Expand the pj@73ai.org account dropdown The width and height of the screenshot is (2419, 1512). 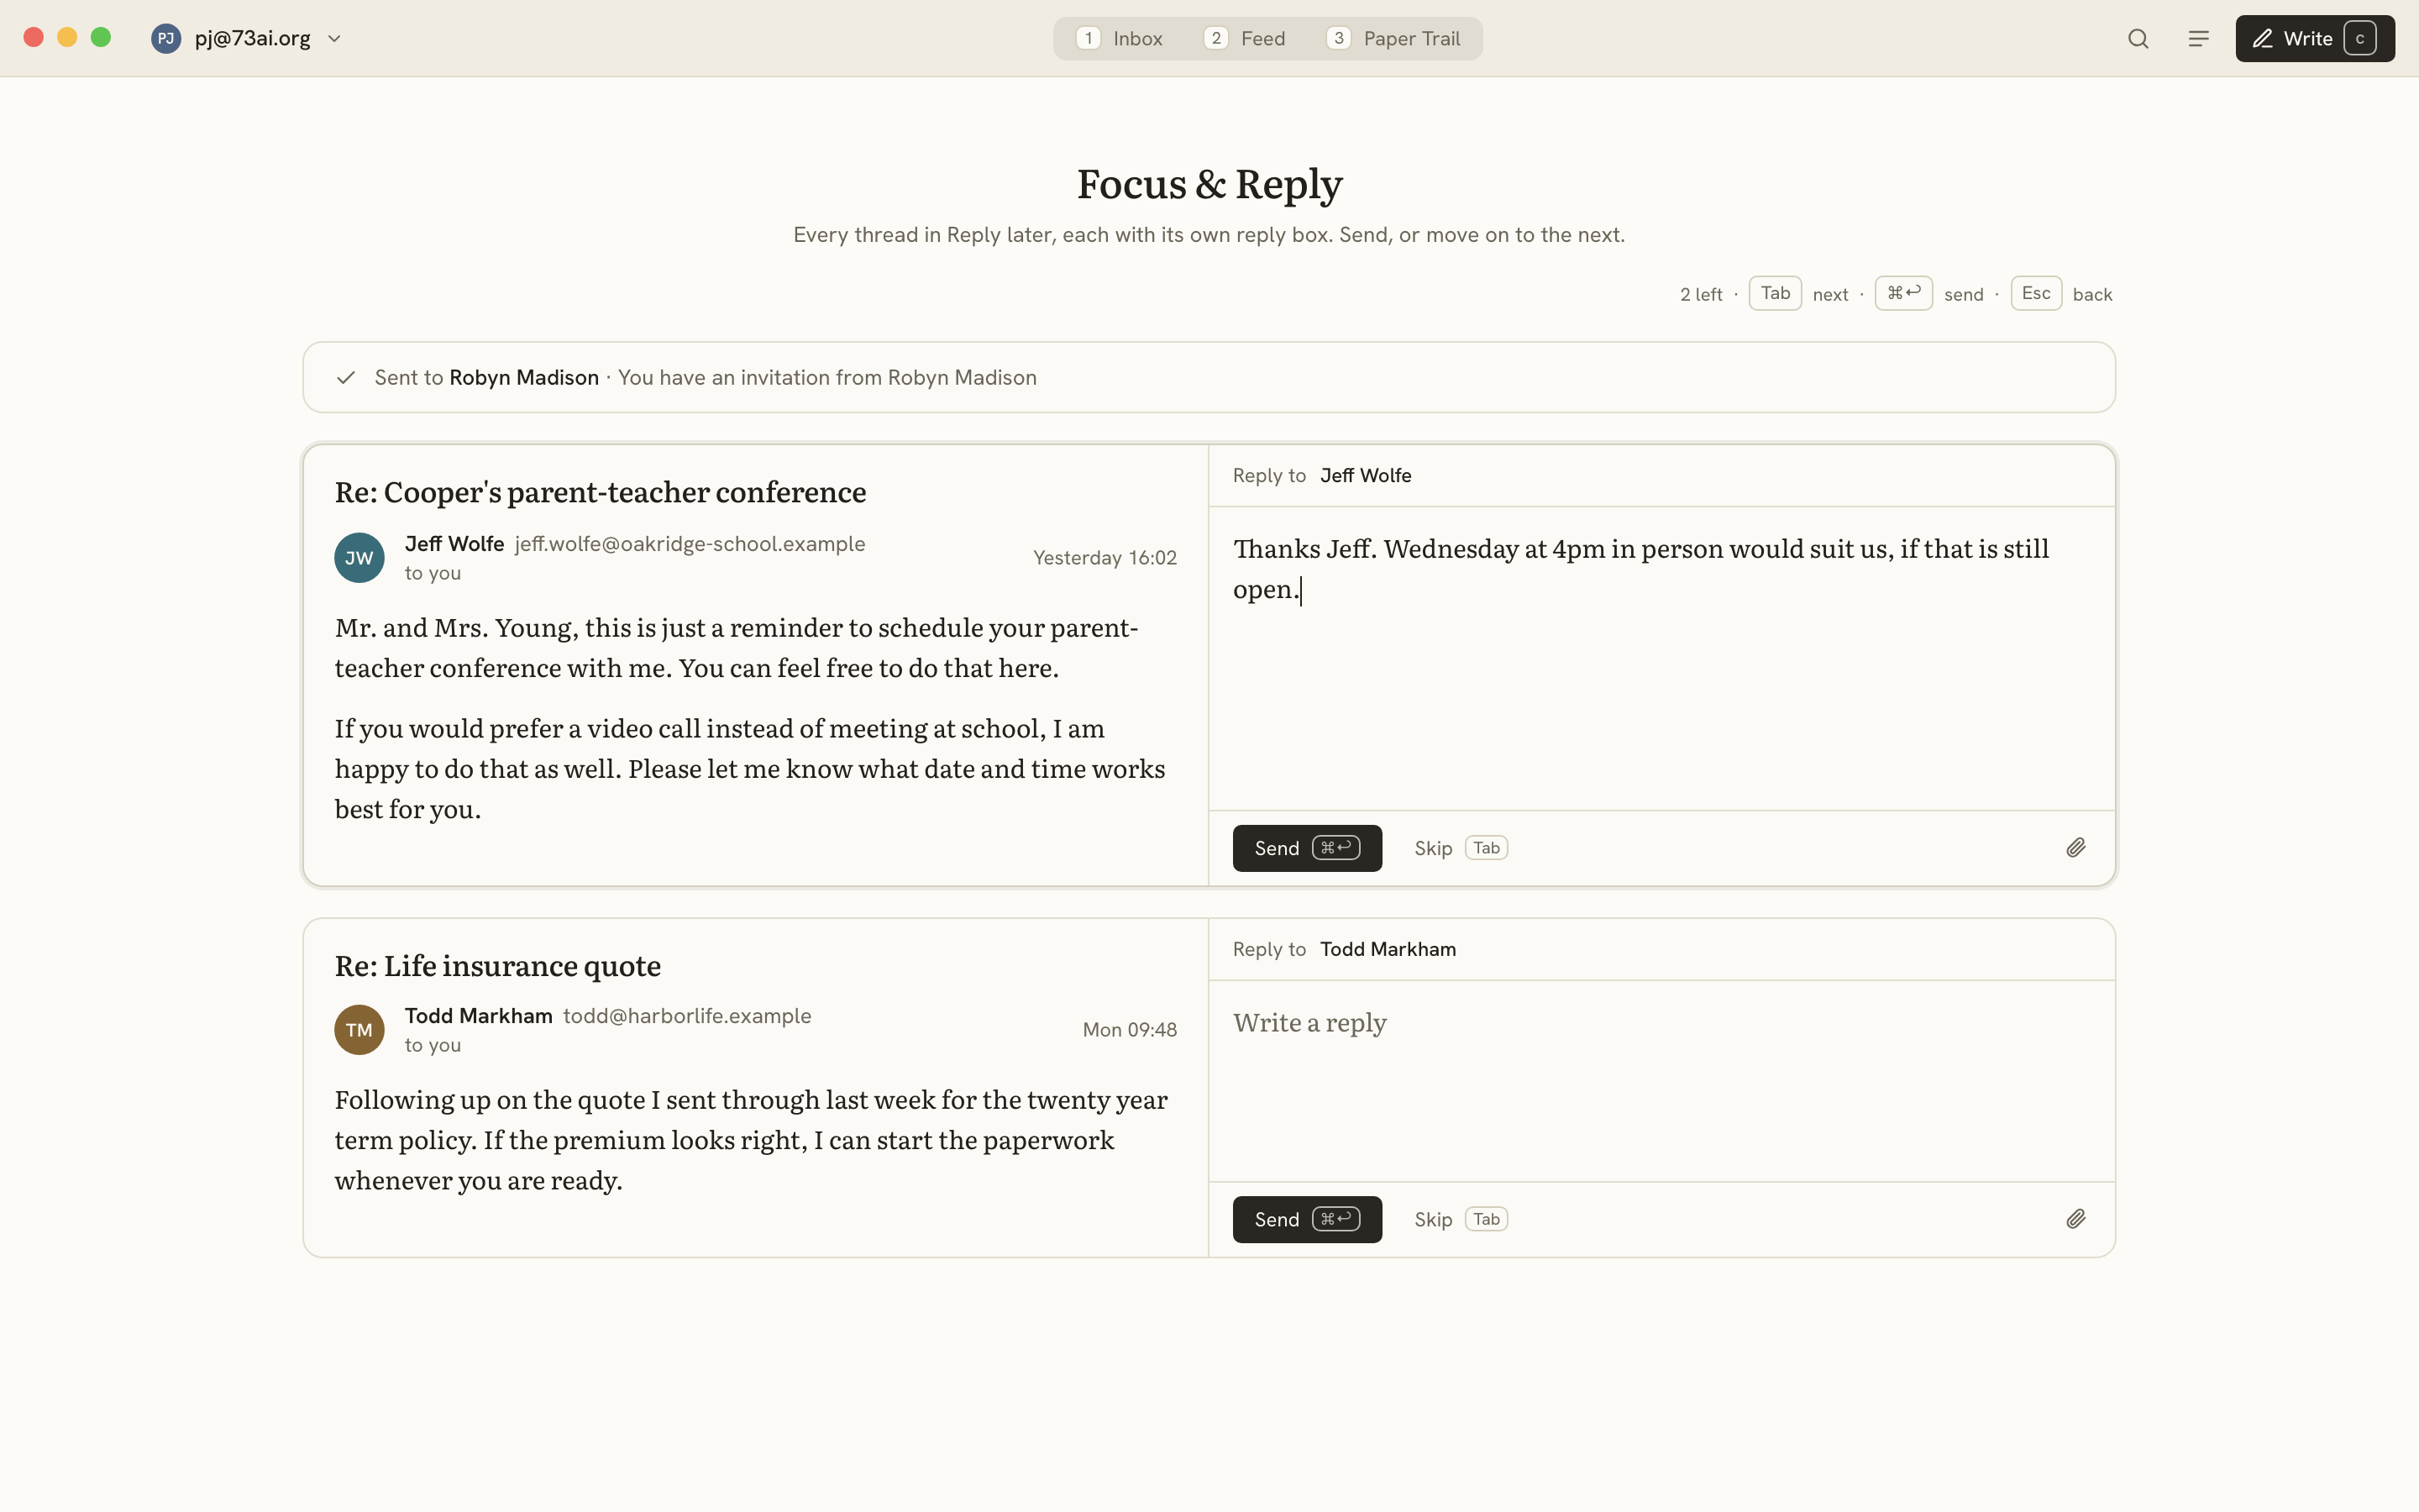click(x=335, y=39)
